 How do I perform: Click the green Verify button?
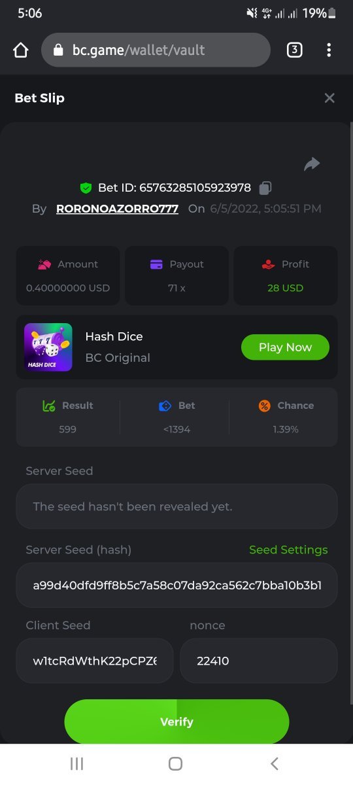pos(176,722)
